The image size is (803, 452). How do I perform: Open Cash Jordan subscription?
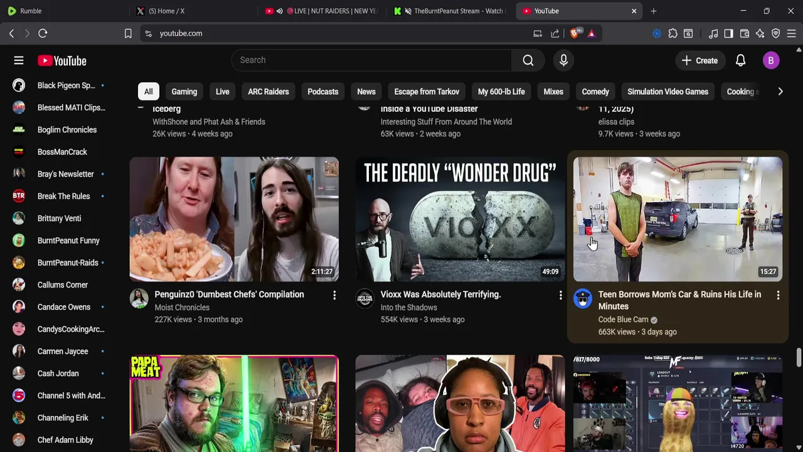(59, 374)
